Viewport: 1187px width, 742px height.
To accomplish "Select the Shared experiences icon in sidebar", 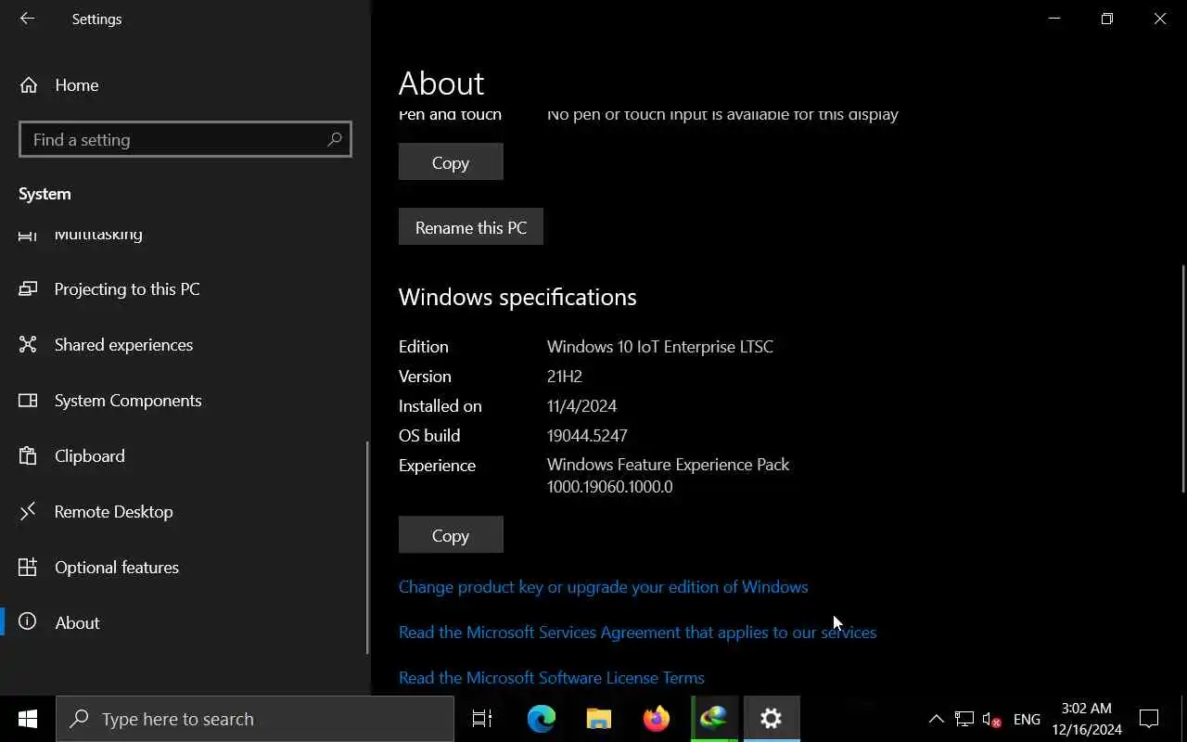I will point(28,344).
